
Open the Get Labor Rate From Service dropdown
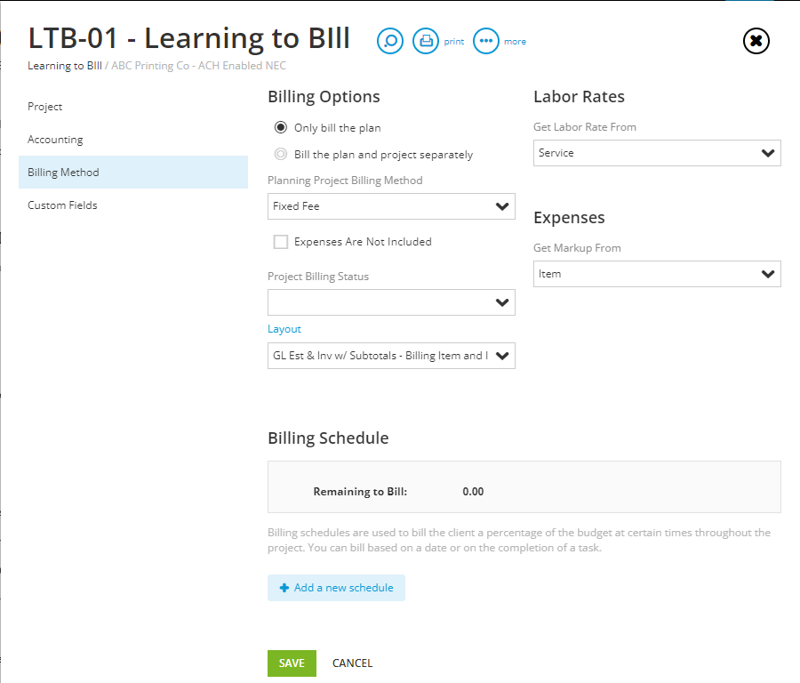click(657, 153)
